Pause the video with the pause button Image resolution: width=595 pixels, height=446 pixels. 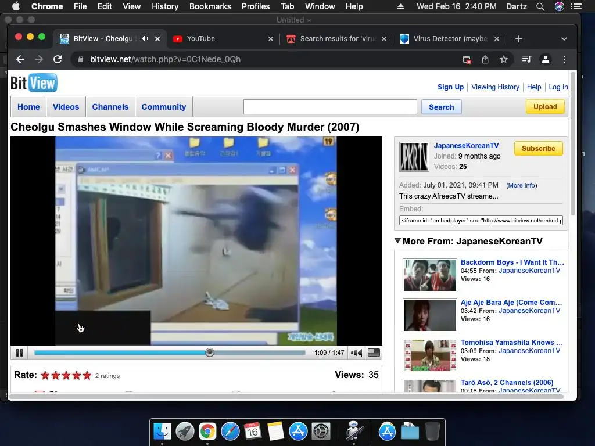19,353
